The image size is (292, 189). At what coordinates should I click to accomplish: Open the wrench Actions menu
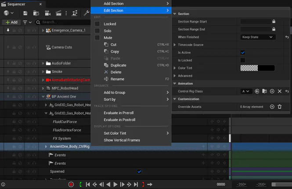(86, 13)
